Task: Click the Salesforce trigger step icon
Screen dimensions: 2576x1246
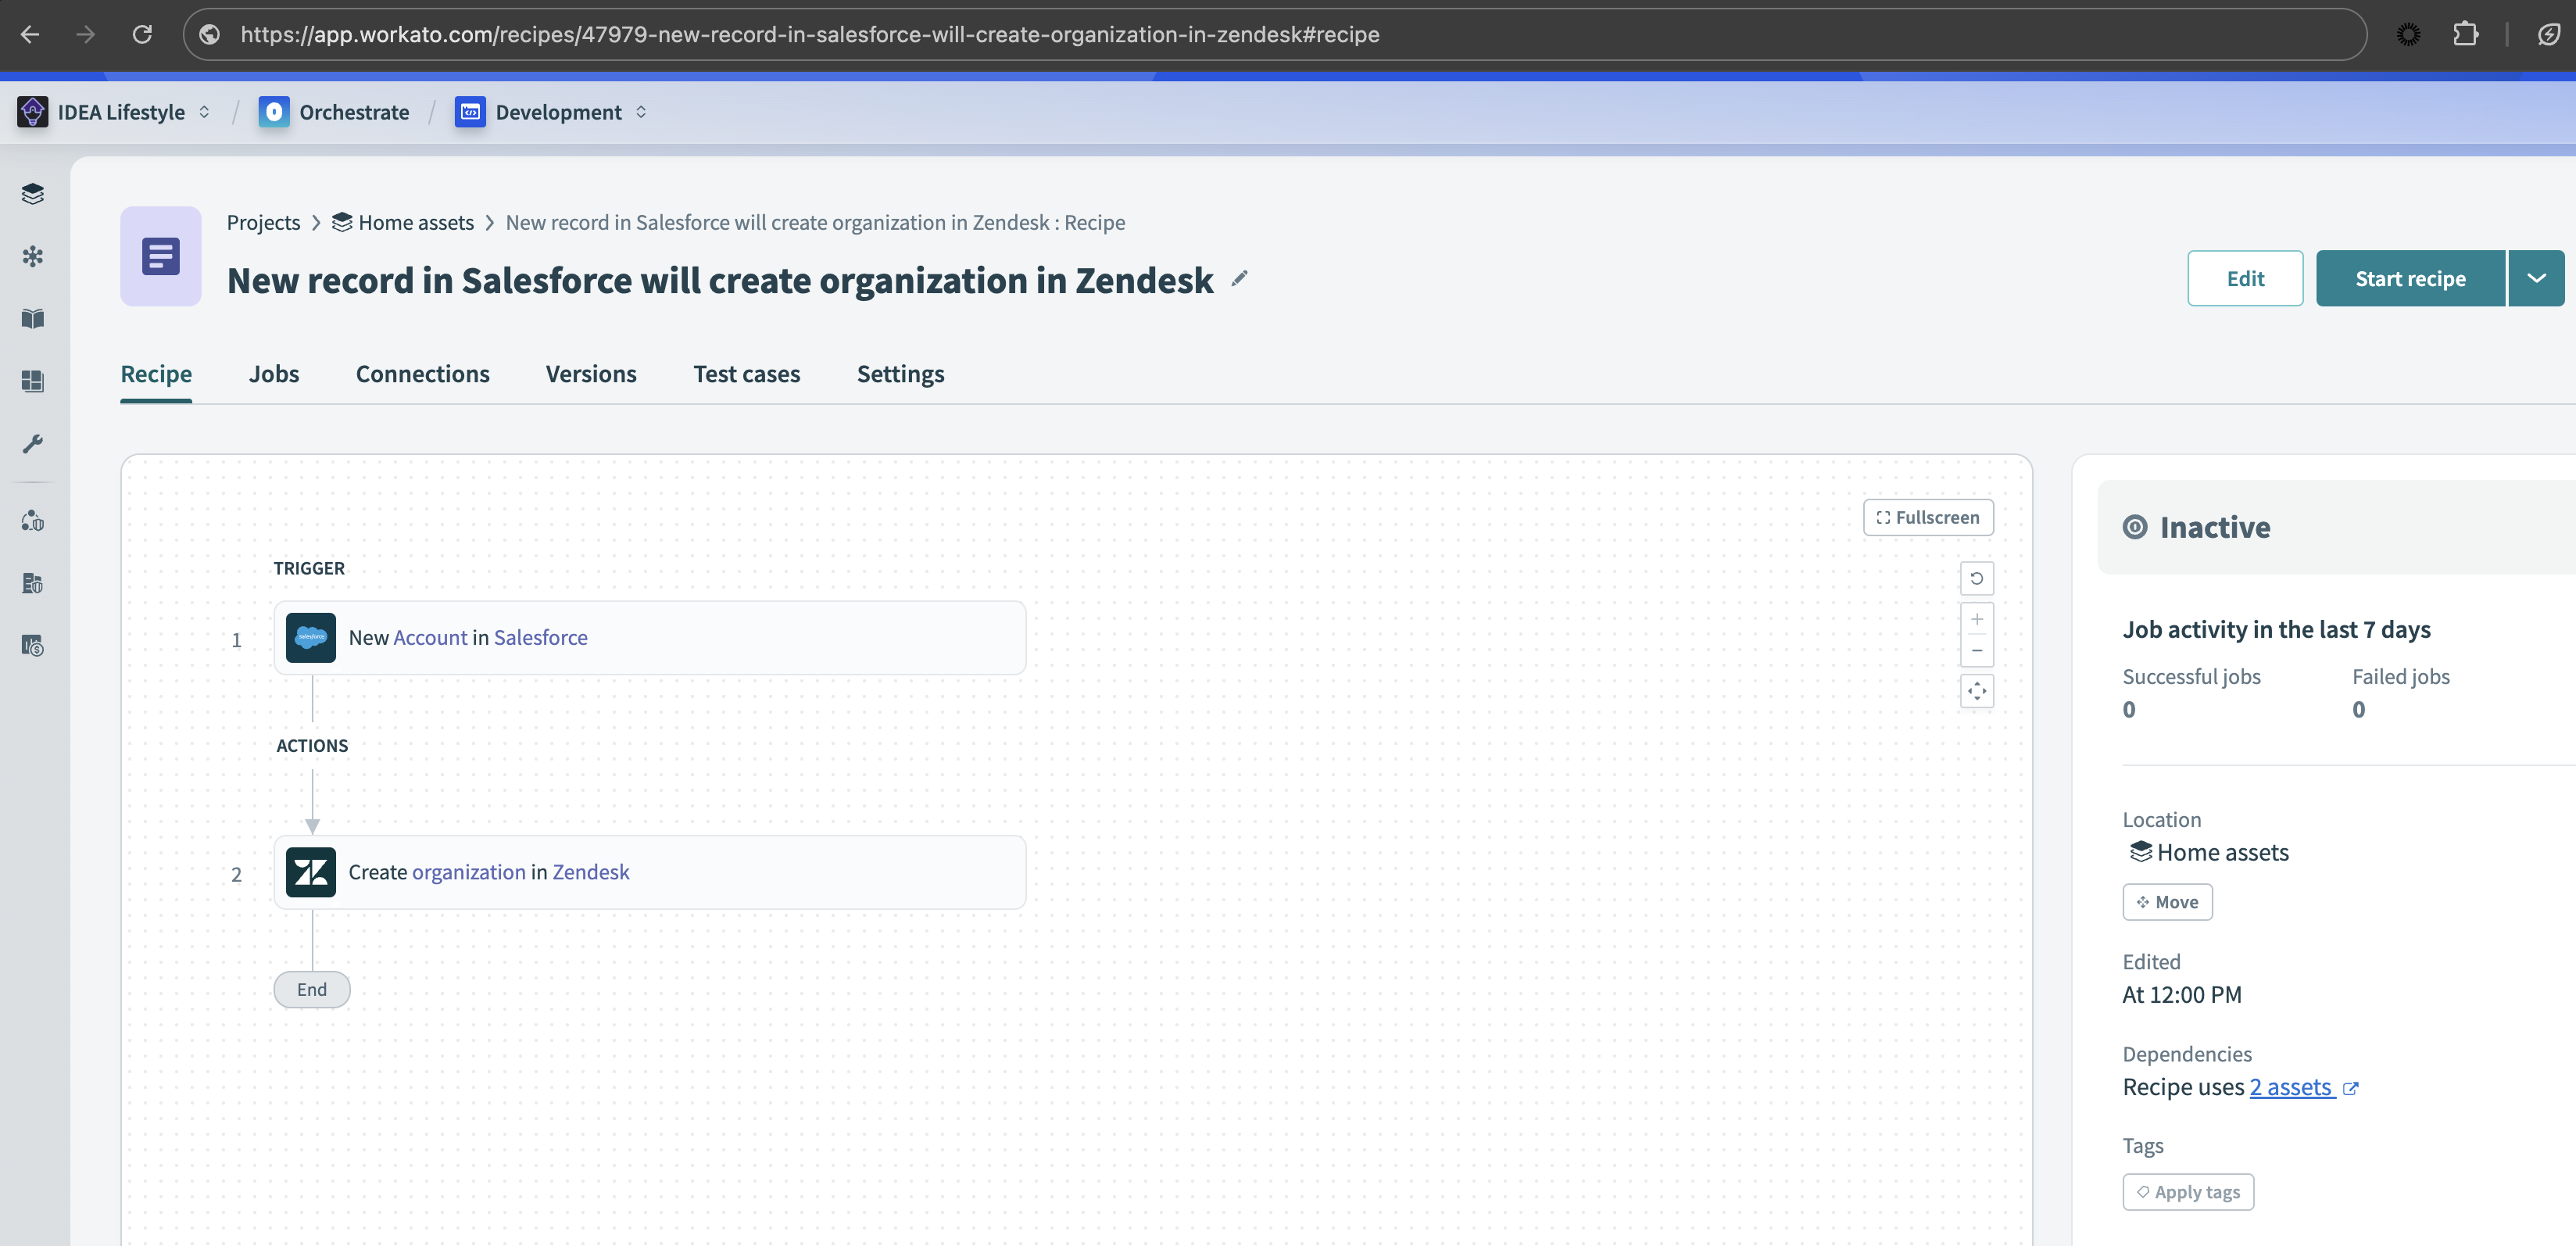Action: (x=311, y=637)
